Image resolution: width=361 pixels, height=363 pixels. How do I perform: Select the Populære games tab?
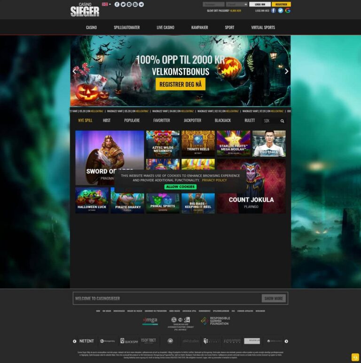[x=132, y=121]
